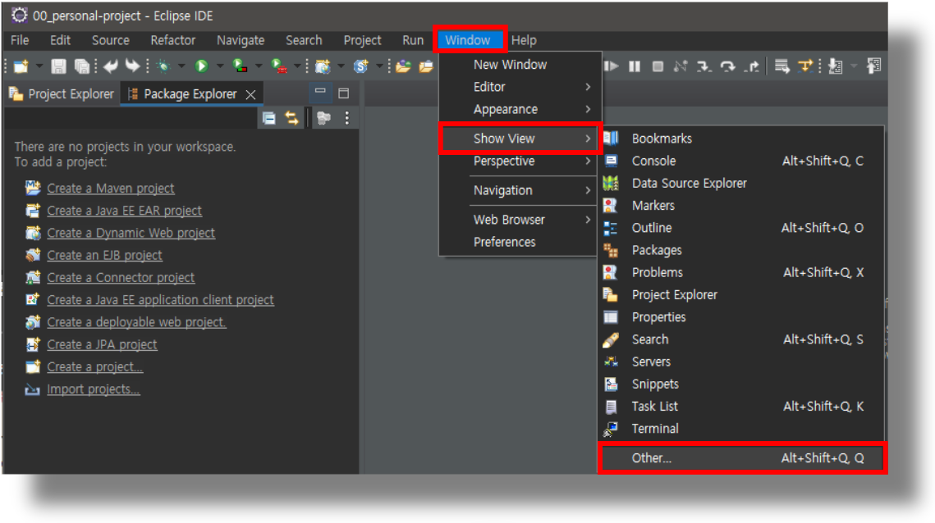Click the New Dynamic Web Project icon
The width and height of the screenshot is (935, 523).
click(x=323, y=66)
